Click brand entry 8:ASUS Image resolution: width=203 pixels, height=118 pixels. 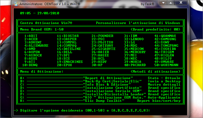click(31, 59)
